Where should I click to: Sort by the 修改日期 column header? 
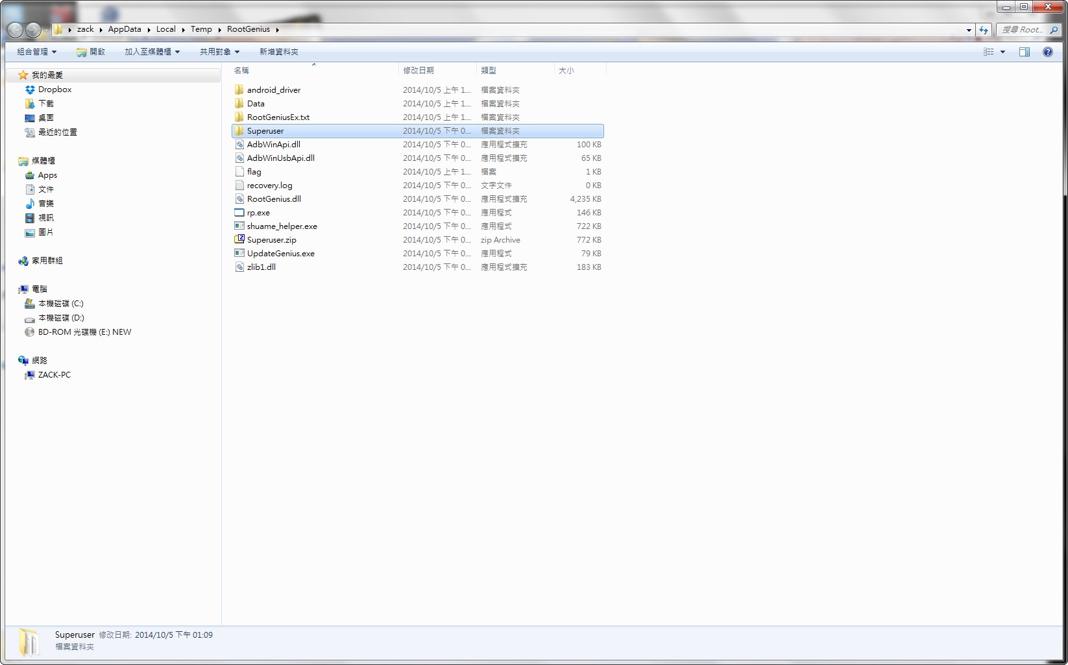438,70
